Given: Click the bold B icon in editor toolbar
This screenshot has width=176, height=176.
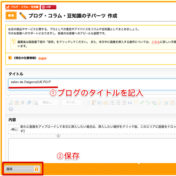Looking at the screenshot, I should pos(23,102).
